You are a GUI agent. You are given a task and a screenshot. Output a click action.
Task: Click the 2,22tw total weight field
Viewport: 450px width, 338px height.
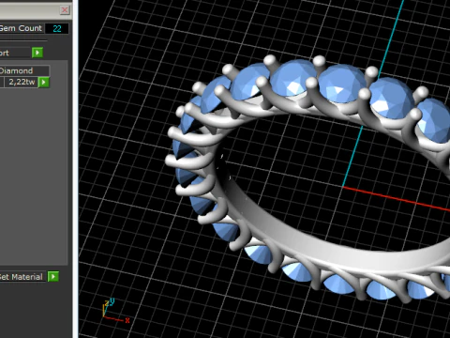coord(22,82)
